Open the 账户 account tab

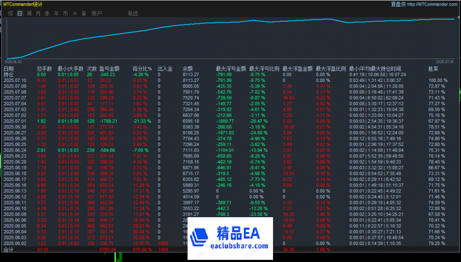[x=97, y=14]
